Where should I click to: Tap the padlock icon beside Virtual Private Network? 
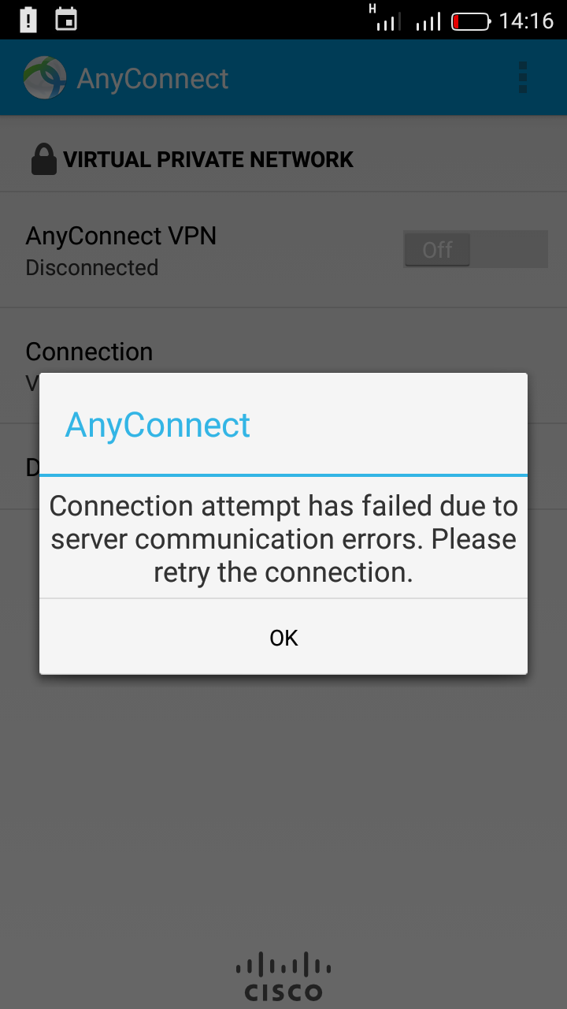click(43, 159)
